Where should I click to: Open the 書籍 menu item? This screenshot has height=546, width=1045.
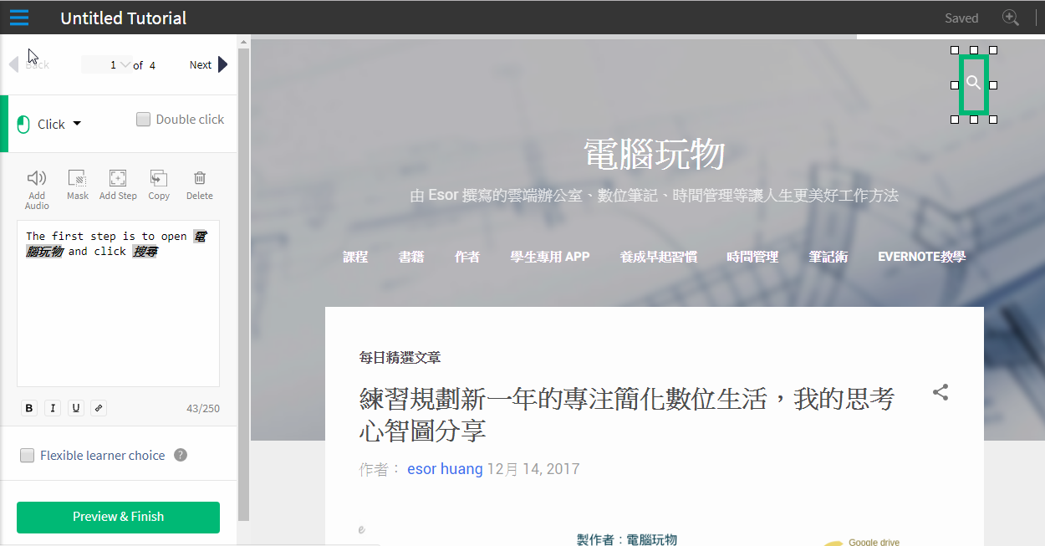[x=411, y=257]
